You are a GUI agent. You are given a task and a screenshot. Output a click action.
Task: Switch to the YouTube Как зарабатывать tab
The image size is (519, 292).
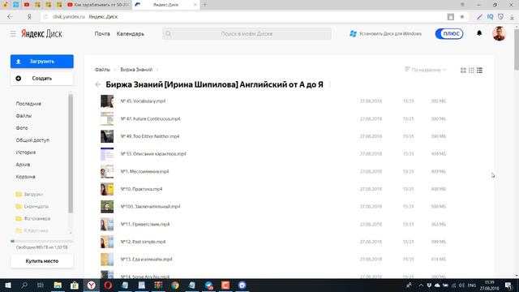[x=98, y=5]
